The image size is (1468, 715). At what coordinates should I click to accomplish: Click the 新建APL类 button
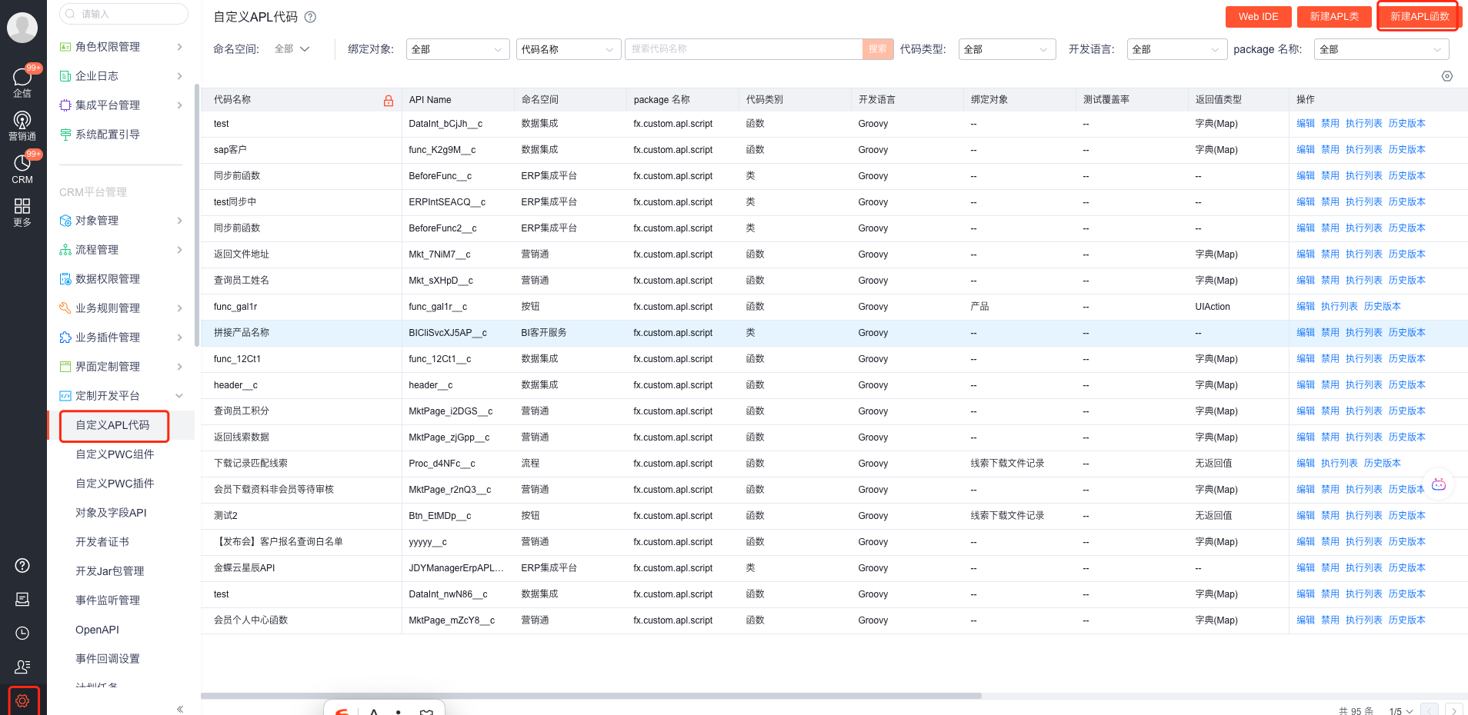(x=1334, y=17)
